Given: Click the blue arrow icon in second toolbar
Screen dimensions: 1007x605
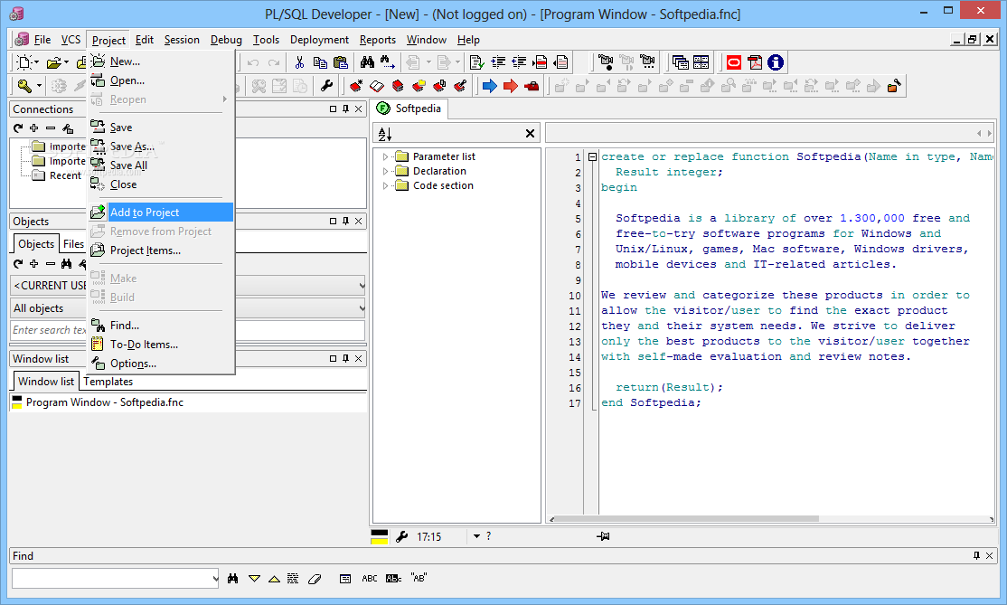Looking at the screenshot, I should click(x=489, y=86).
